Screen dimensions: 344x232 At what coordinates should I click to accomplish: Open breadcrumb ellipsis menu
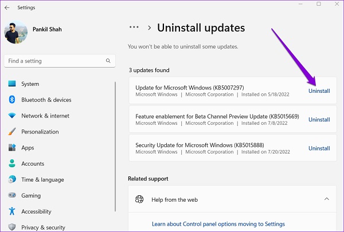click(x=134, y=27)
